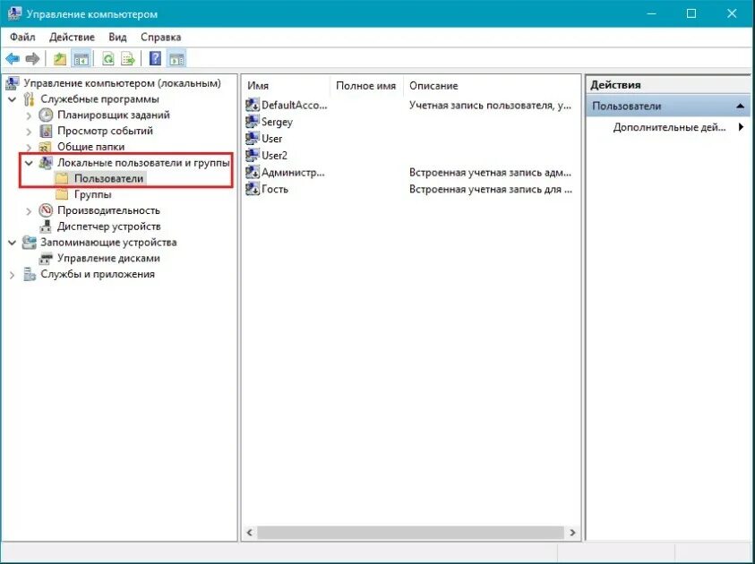This screenshot has height=564, width=755.
Task: Click the Гость account icon
Action: pyautogui.click(x=253, y=189)
